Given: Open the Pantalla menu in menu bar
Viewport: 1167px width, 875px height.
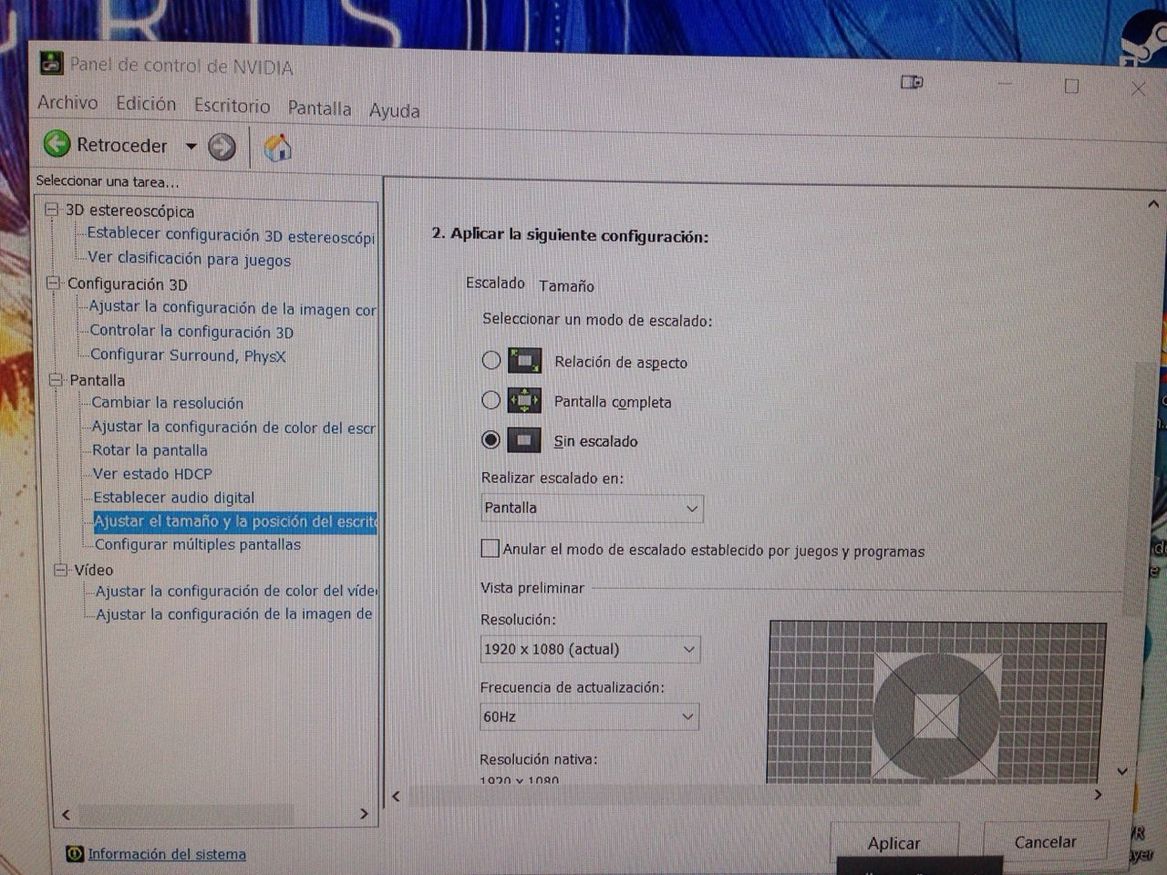Looking at the screenshot, I should [x=319, y=108].
